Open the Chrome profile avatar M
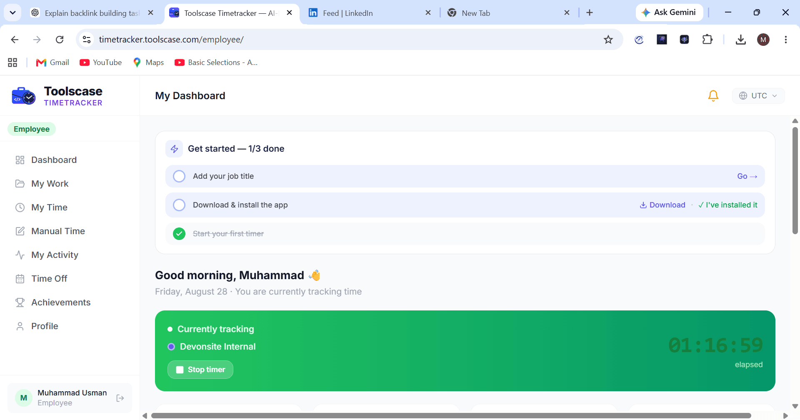The image size is (800, 420). [763, 40]
